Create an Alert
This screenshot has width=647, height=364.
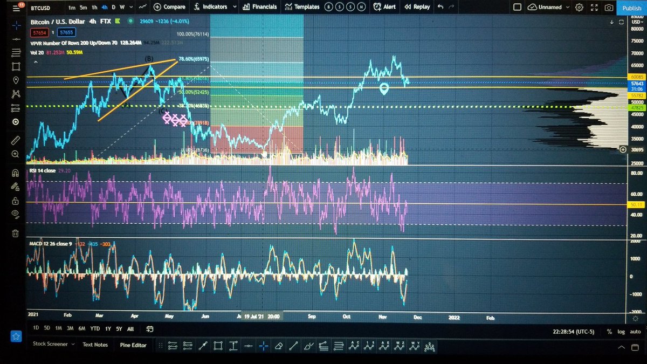coord(384,7)
